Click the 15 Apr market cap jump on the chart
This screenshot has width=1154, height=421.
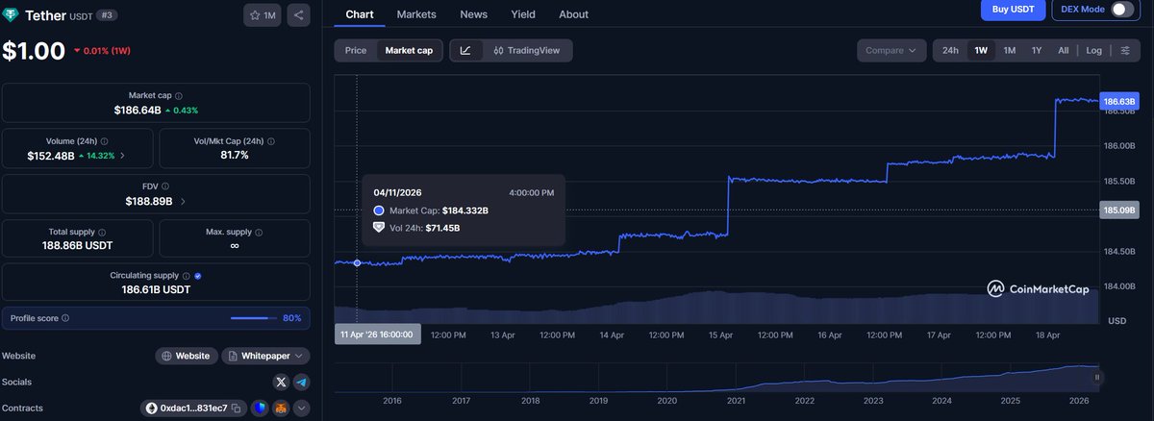[729, 205]
